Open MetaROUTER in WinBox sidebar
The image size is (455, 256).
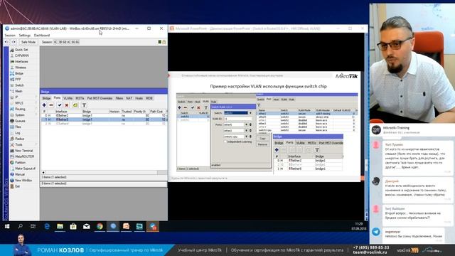(24, 156)
